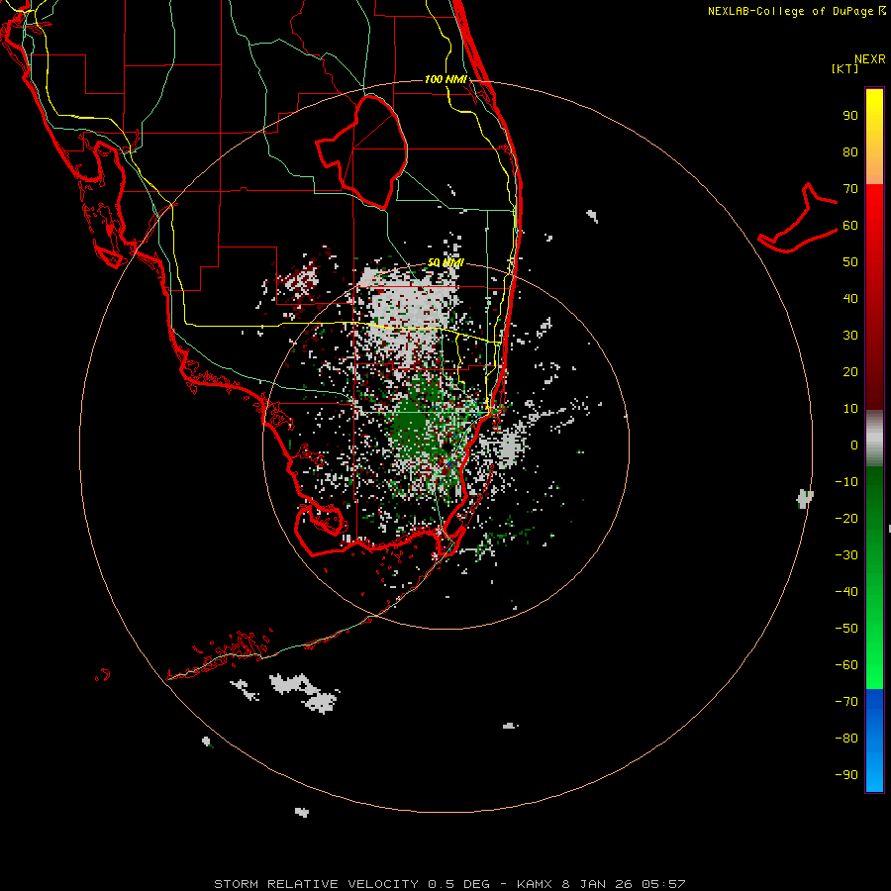Click the positive 70 scale value
Viewport: 891px width, 891px height.
[850, 189]
